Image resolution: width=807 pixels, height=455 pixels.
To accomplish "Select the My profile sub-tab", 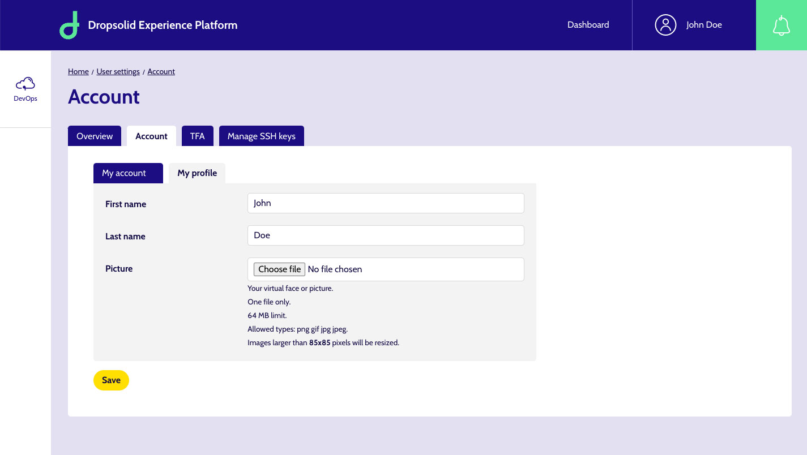I will (x=197, y=173).
